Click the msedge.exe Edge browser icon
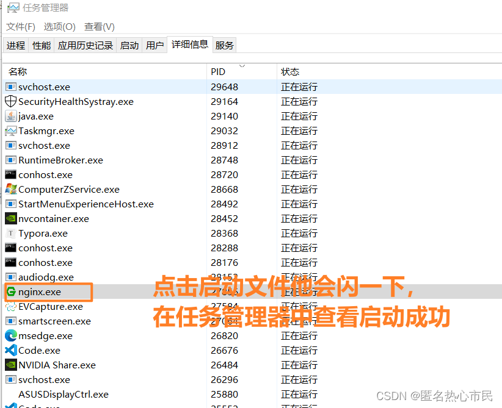The height and width of the screenshot is (408, 502). tap(10, 335)
